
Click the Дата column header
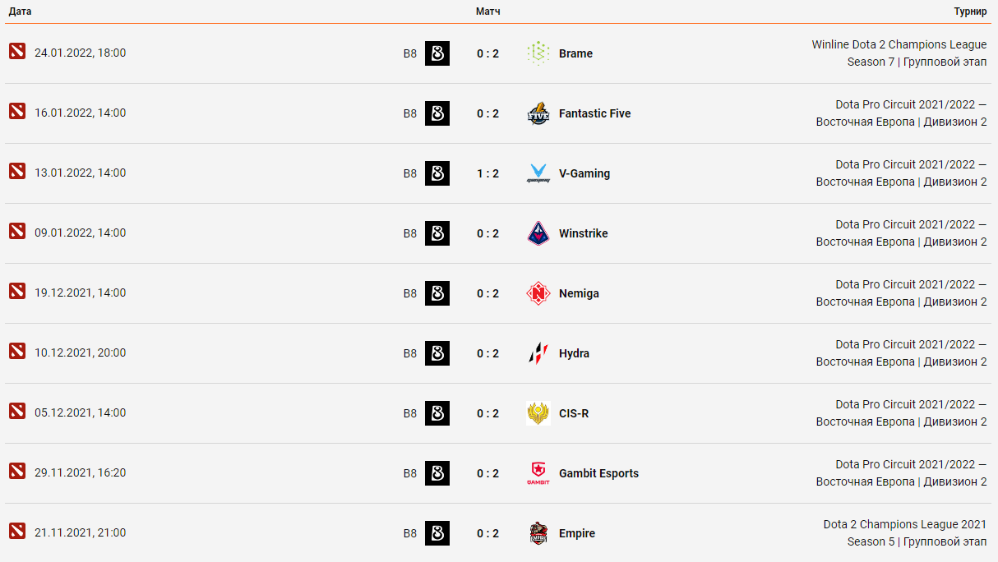point(21,12)
